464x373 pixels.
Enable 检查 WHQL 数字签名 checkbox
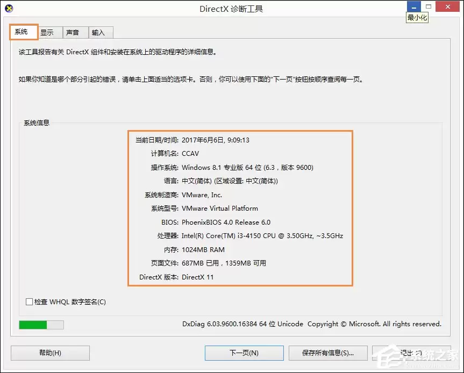(x=29, y=302)
